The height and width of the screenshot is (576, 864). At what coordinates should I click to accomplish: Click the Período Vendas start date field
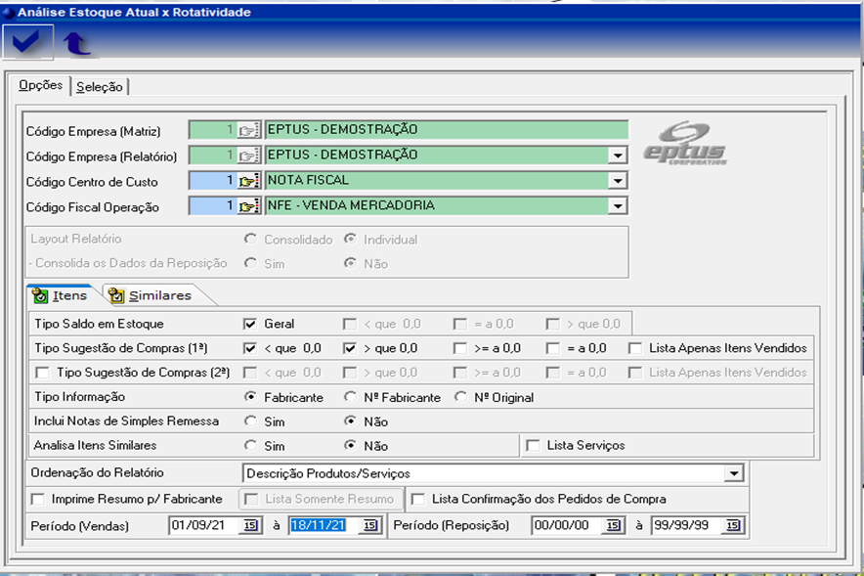tap(203, 526)
